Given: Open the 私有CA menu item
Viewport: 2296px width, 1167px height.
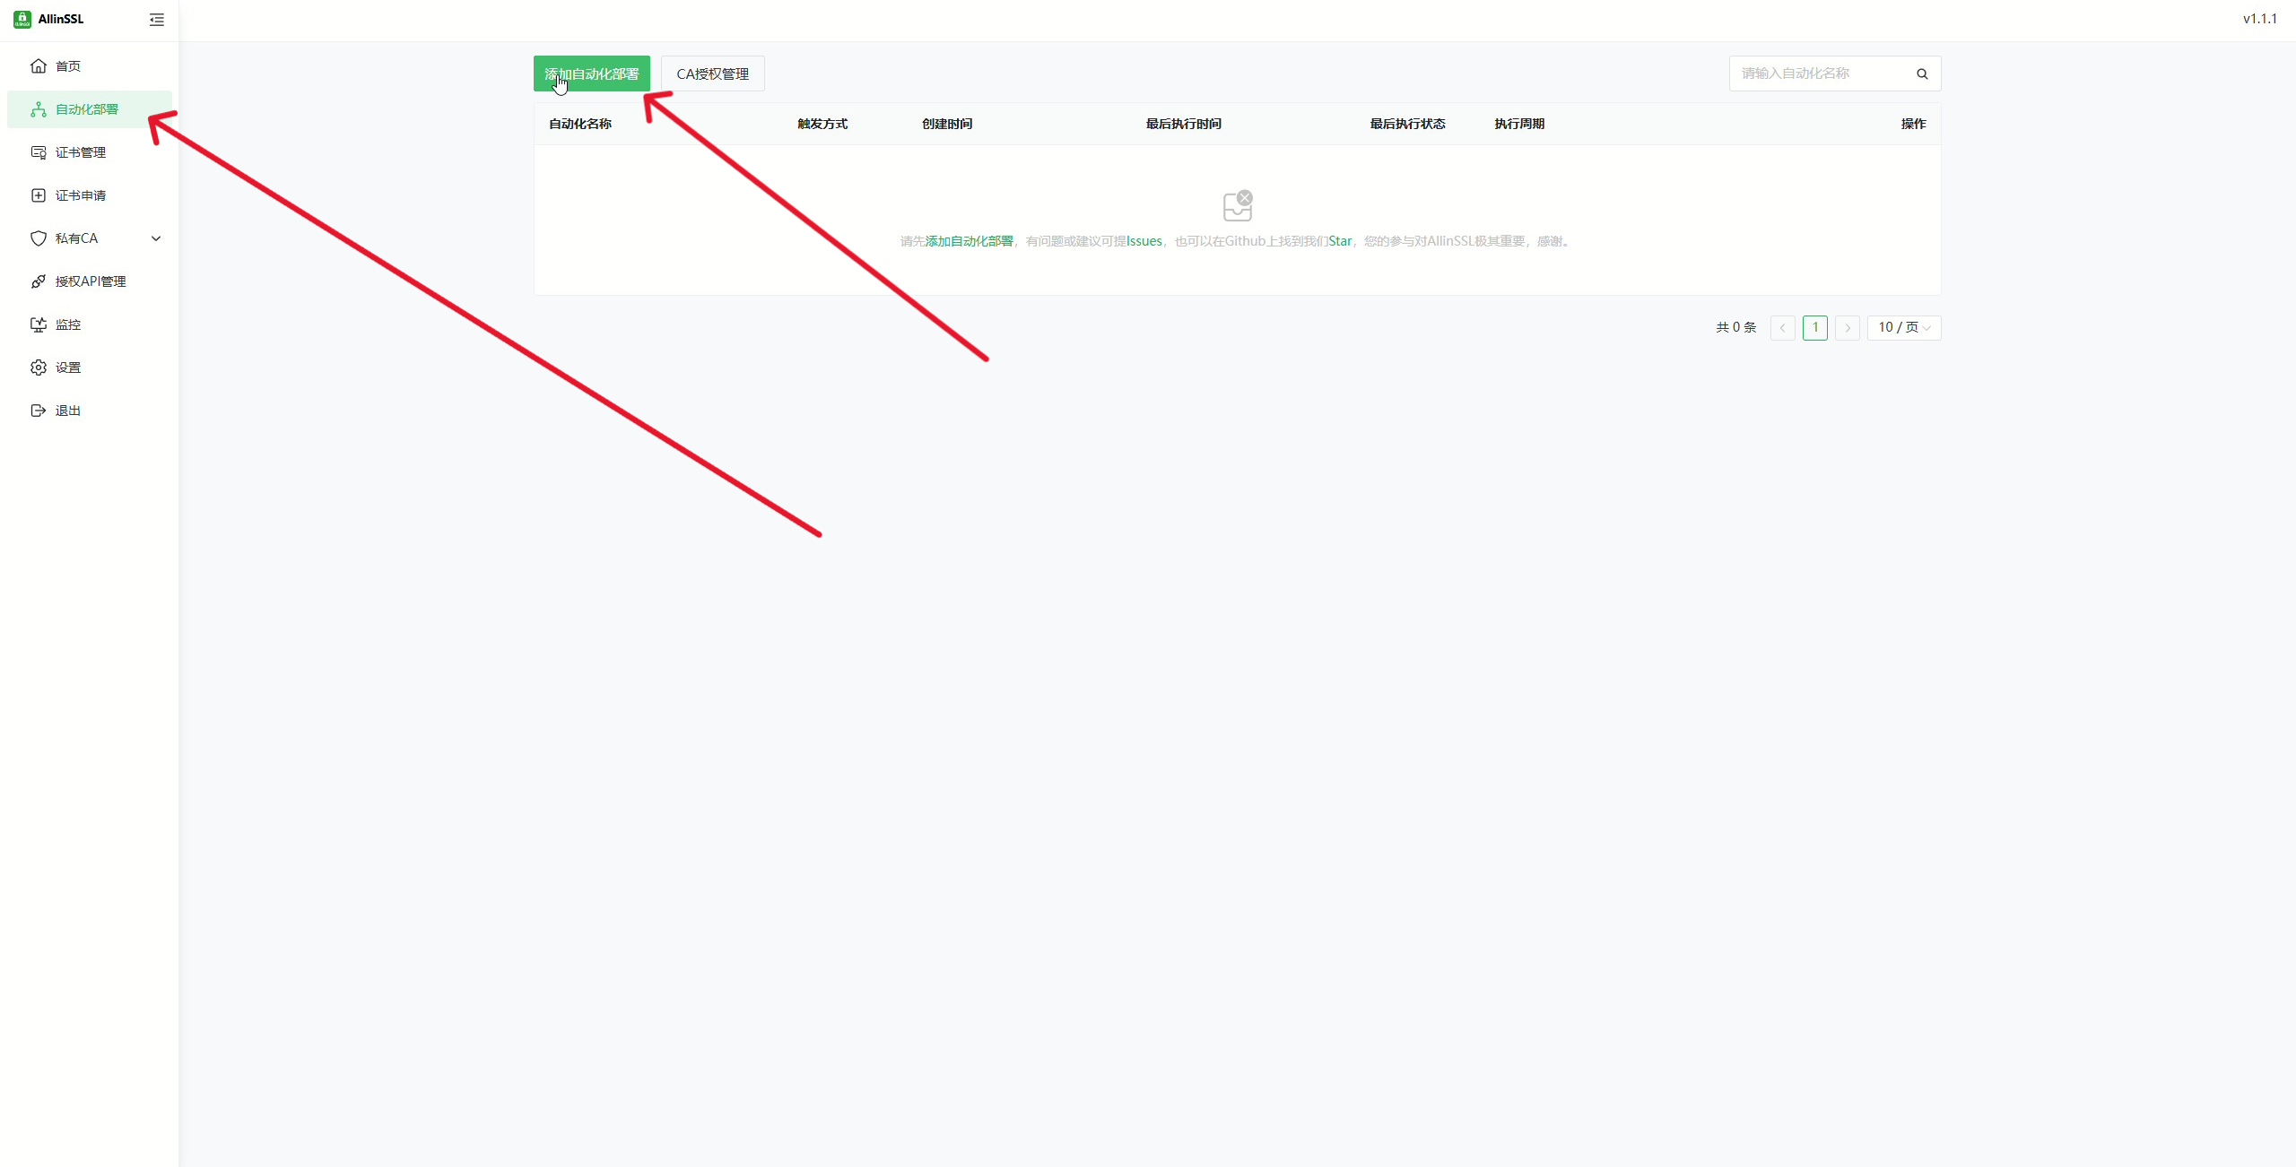Looking at the screenshot, I should (77, 238).
